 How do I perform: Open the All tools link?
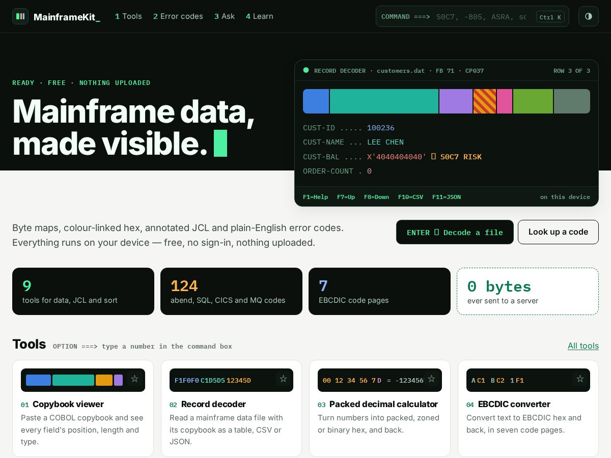coord(583,346)
